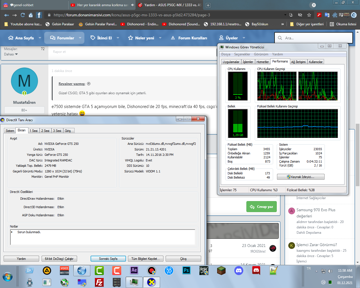Select the 1 Sesi tab in DirectX

[34, 131]
